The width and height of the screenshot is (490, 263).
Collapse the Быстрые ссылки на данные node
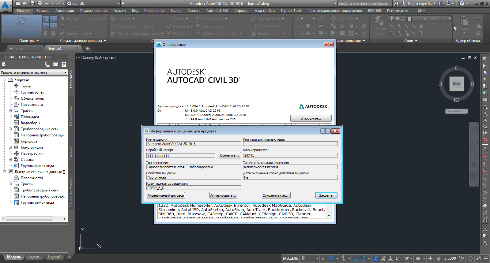pyautogui.click(x=5, y=172)
